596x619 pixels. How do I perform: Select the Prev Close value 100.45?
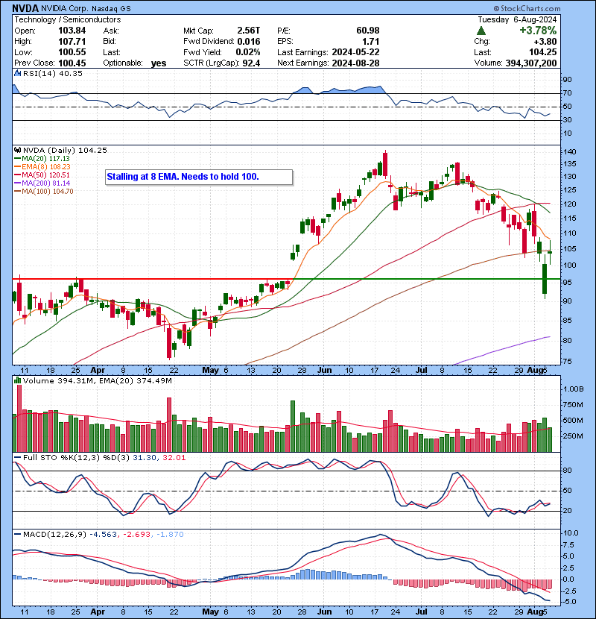click(x=72, y=63)
